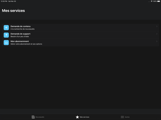
Task: Click 'Besoin d'un peu d'aide' subtitle
Action: tap(20, 37)
